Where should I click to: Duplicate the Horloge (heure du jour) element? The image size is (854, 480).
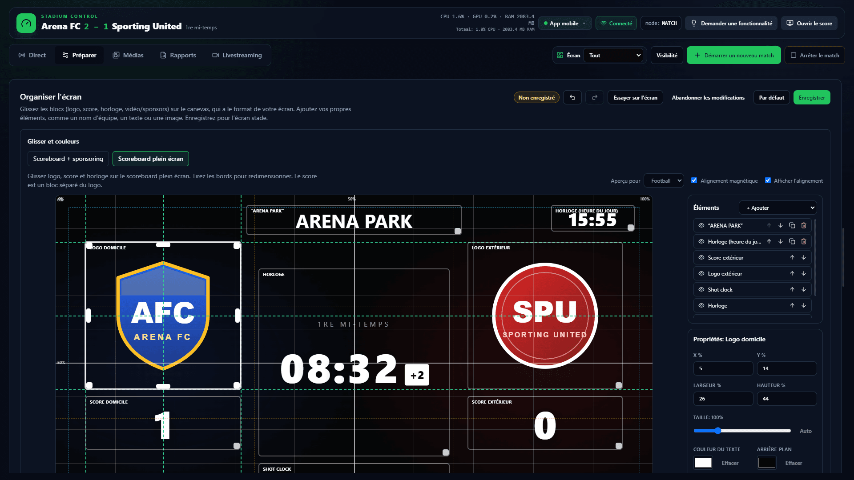click(x=792, y=241)
